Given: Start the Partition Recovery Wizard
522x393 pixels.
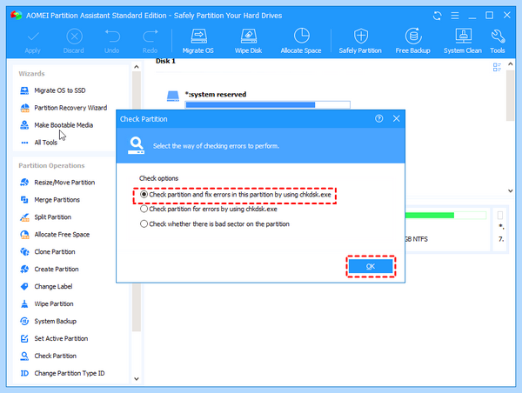Looking at the screenshot, I should click(70, 108).
